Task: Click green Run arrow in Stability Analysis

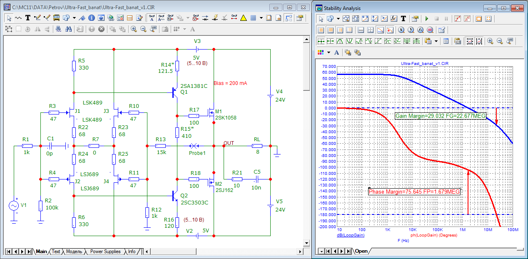Action: click(x=426, y=19)
